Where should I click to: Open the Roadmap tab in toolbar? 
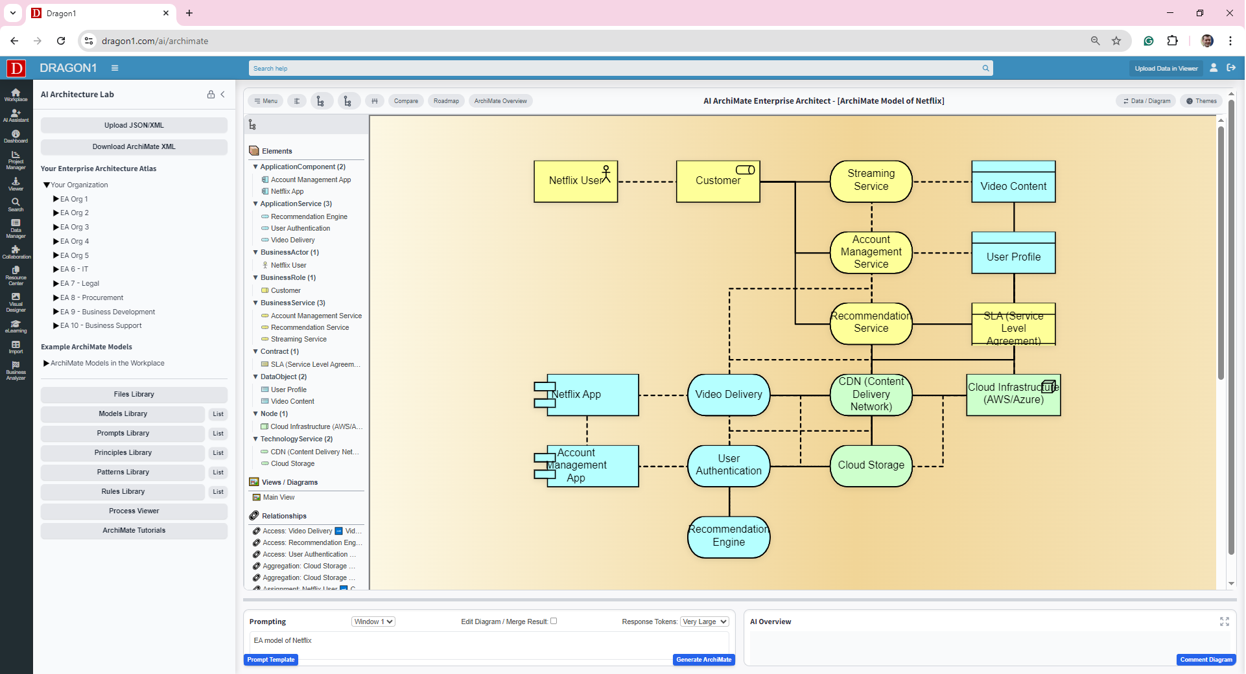coord(446,101)
